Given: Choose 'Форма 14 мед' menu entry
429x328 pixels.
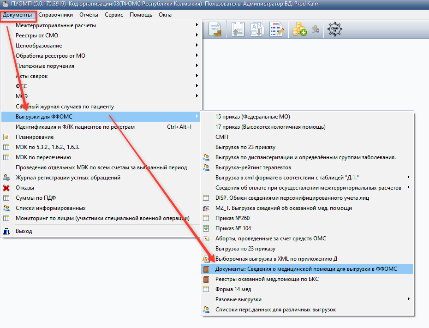Looking at the screenshot, I should [233, 289].
